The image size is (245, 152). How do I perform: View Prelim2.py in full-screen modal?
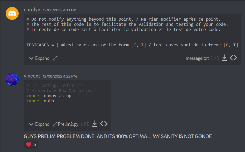[55, 124]
